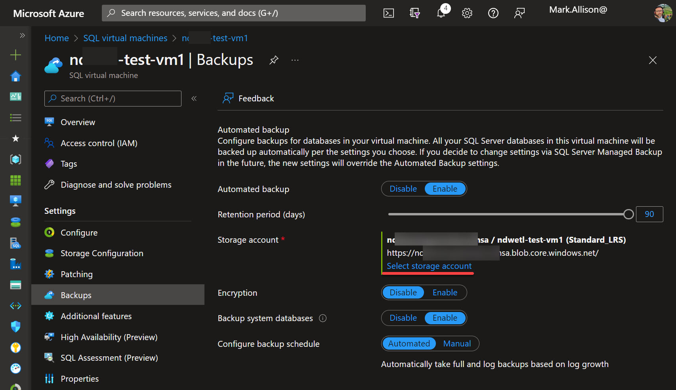
Task: Collapse the resource menu panel
Action: coord(194,99)
